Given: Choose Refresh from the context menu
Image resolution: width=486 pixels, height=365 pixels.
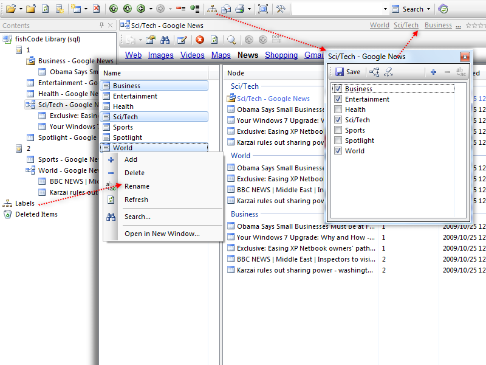Looking at the screenshot, I should 163,200.
